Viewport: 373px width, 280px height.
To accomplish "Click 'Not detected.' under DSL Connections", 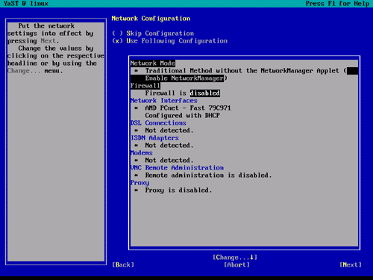I will [169, 131].
